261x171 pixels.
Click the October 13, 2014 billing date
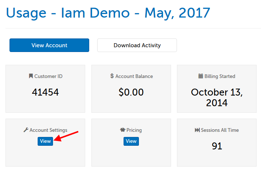[217, 97]
